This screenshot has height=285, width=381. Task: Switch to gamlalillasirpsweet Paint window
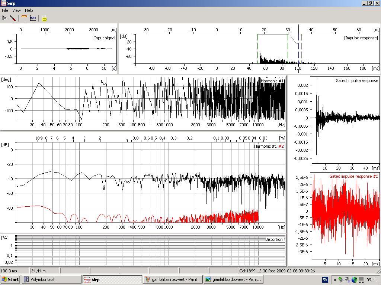coord(173,279)
